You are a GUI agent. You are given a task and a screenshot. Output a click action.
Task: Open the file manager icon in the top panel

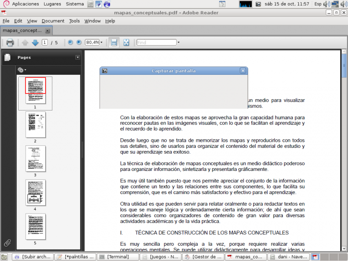pos(90,4)
